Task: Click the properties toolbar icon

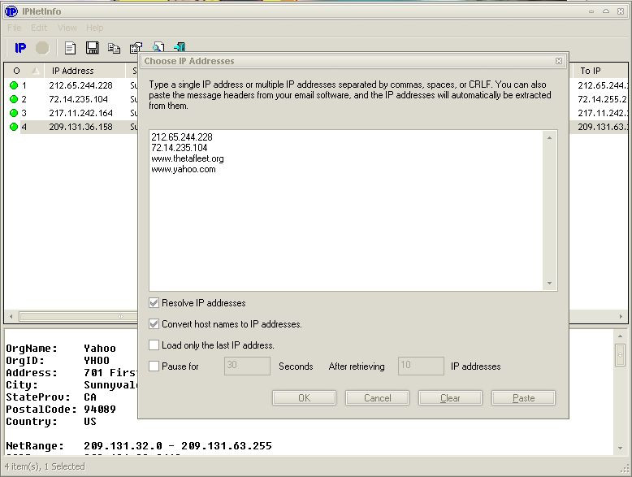Action: [x=136, y=48]
